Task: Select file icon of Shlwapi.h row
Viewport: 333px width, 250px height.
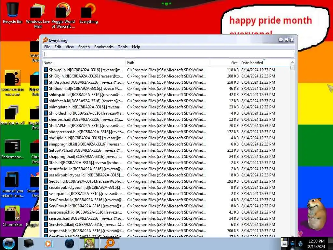Action: [x=46, y=70]
